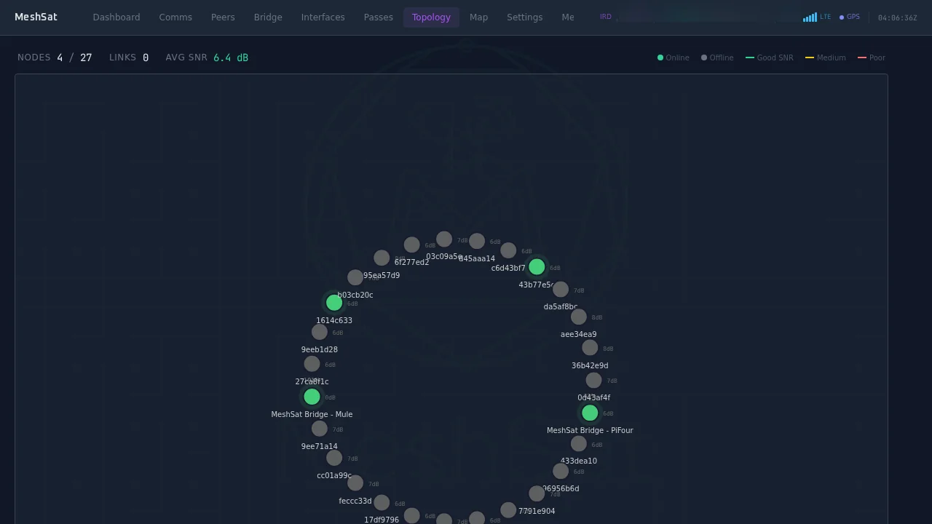Click the UTC clock display
This screenshot has width=932, height=524.
coord(897,17)
